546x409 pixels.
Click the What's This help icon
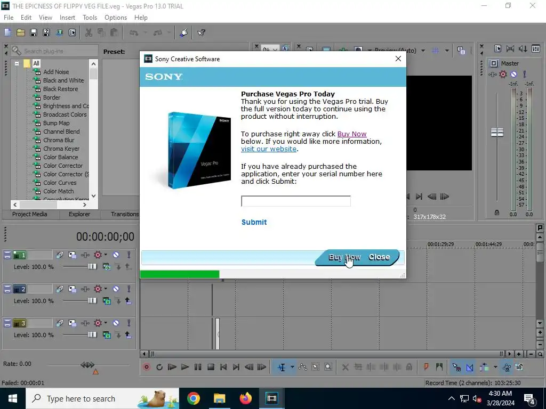coord(201,32)
